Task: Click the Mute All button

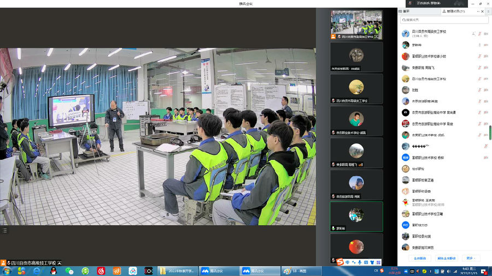Action: click(x=419, y=258)
